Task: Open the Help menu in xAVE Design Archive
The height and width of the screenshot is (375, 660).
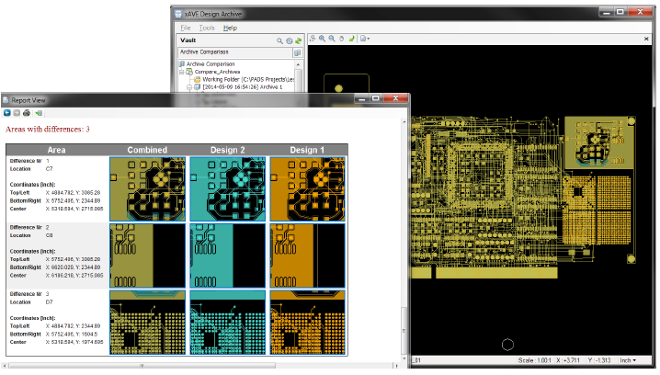Action: coord(230,28)
